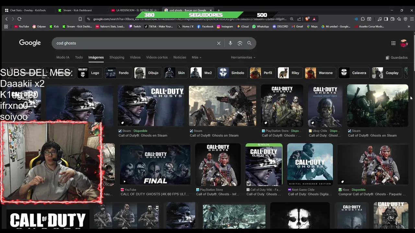Select the Cosplay filter chip
The image size is (415, 233).
pyautogui.click(x=386, y=73)
